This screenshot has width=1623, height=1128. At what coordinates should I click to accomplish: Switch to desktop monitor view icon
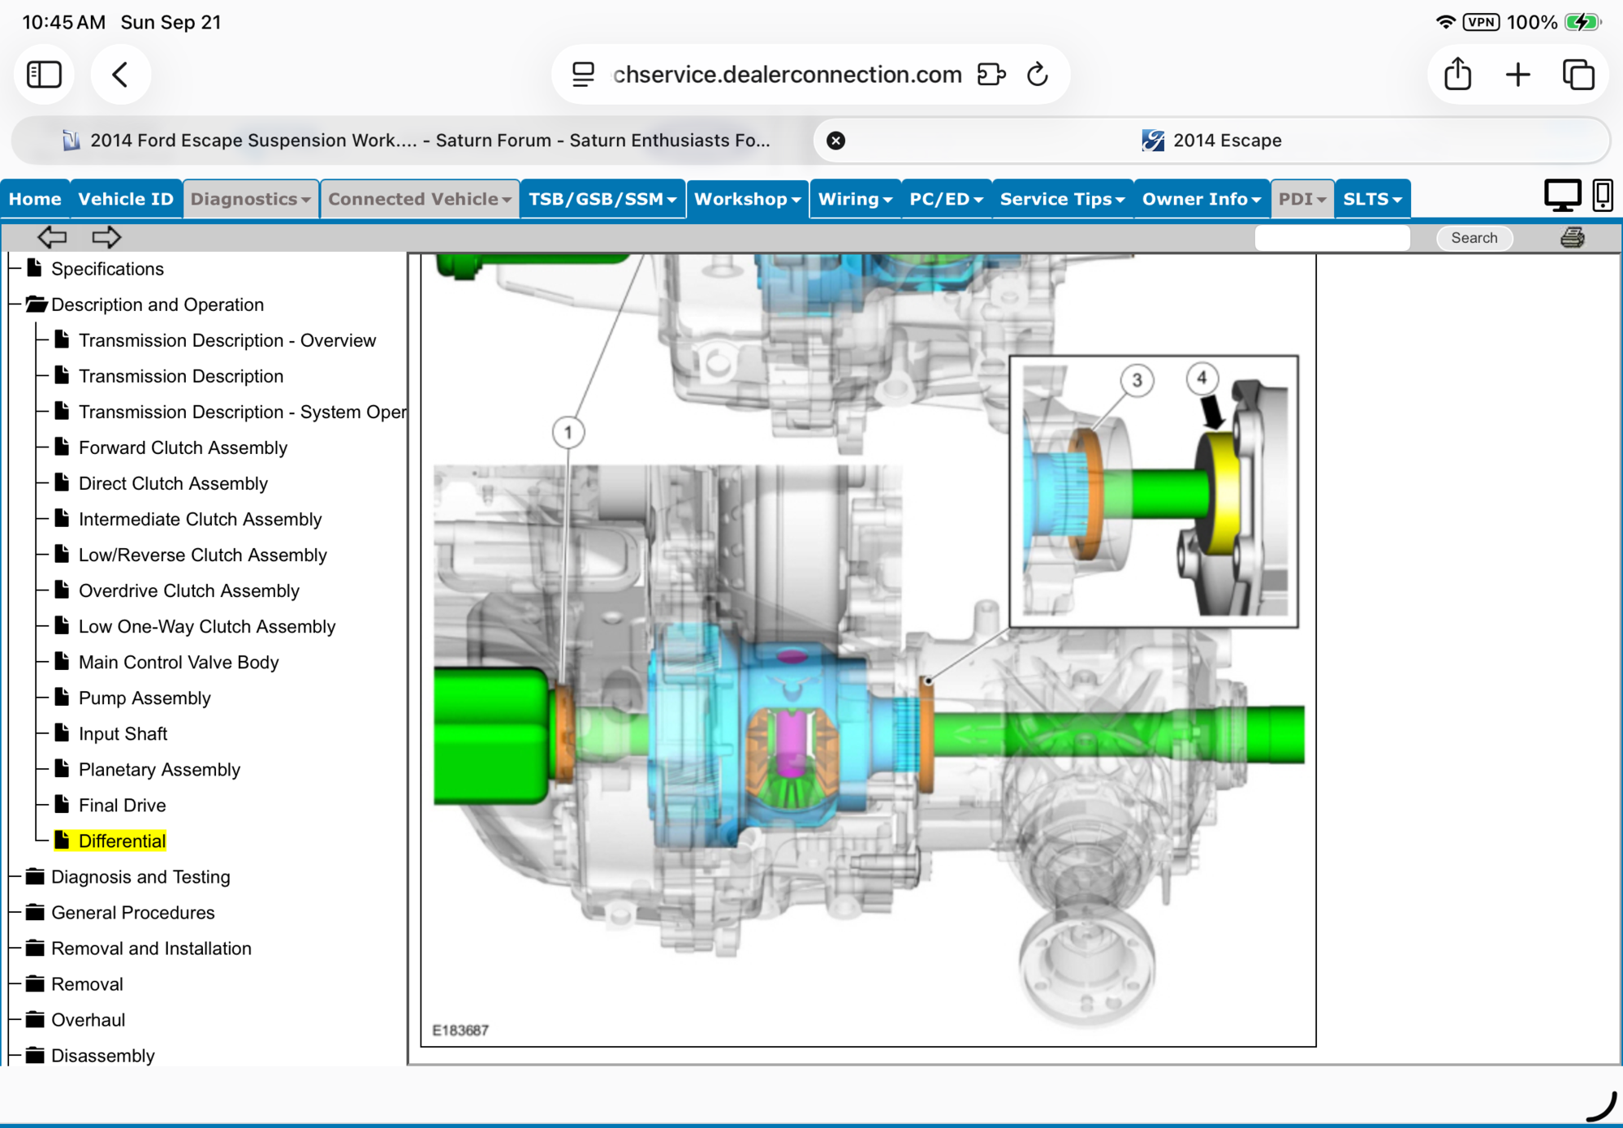(1561, 196)
